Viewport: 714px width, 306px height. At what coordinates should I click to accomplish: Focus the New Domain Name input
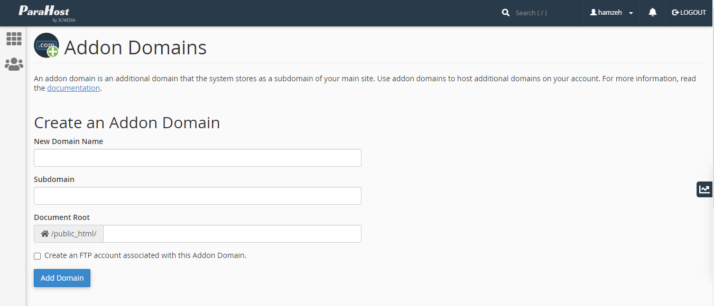click(x=198, y=158)
